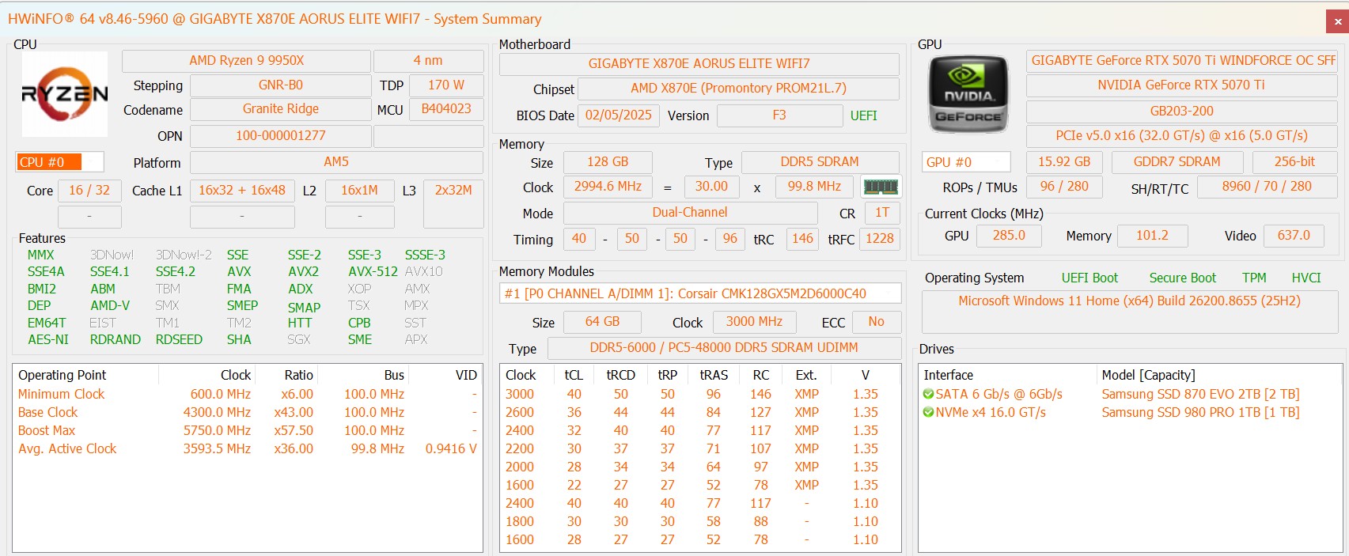Select the tRFC timing value 1228
Image resolution: width=1349 pixels, height=556 pixels.
click(x=879, y=239)
